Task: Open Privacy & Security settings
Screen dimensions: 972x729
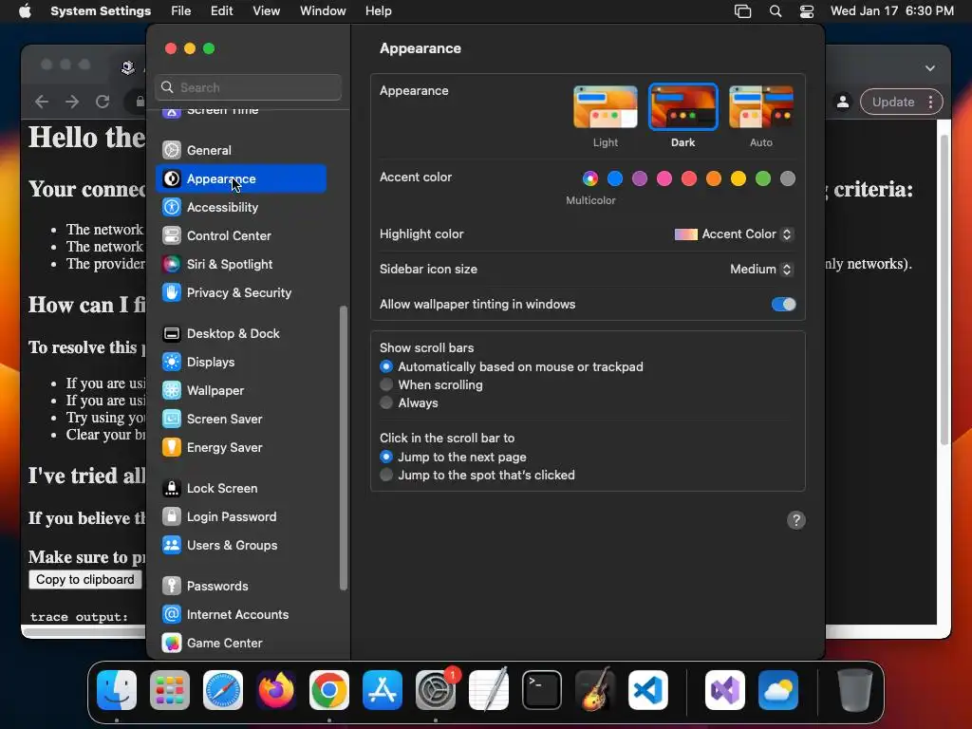Action: (240, 292)
